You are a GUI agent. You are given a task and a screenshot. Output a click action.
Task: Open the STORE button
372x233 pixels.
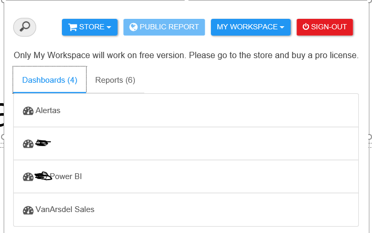90,27
